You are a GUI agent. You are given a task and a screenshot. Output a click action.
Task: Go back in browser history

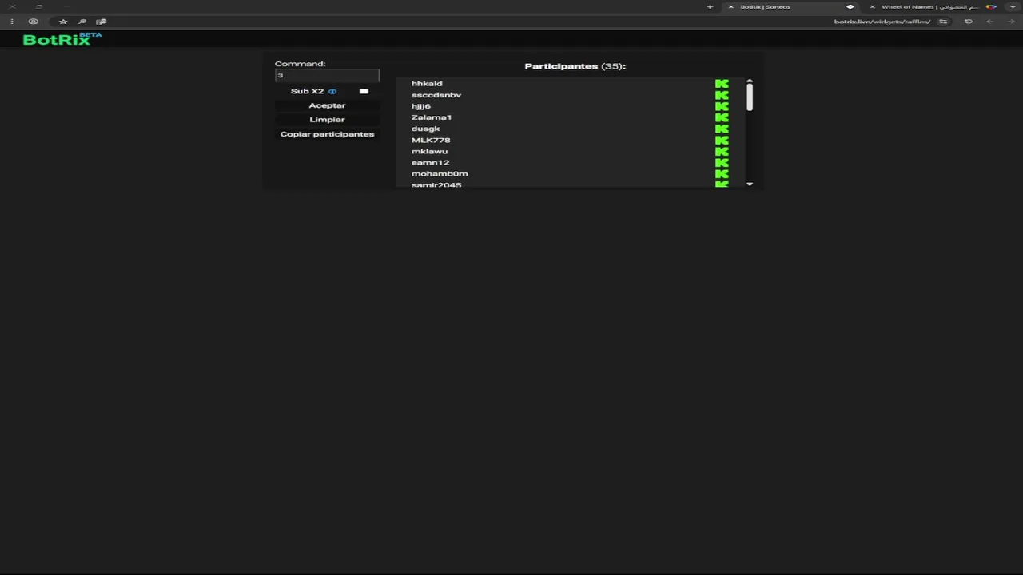[x=989, y=22]
